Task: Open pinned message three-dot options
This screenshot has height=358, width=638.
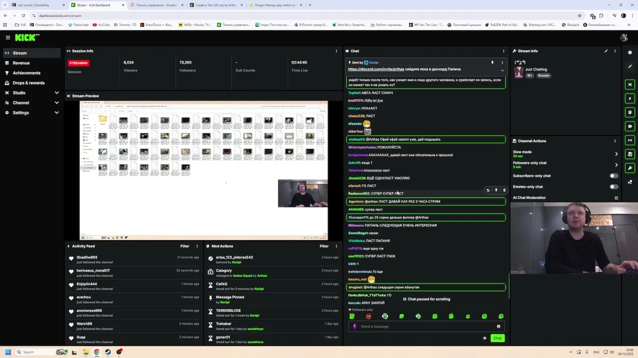Action: [502, 63]
